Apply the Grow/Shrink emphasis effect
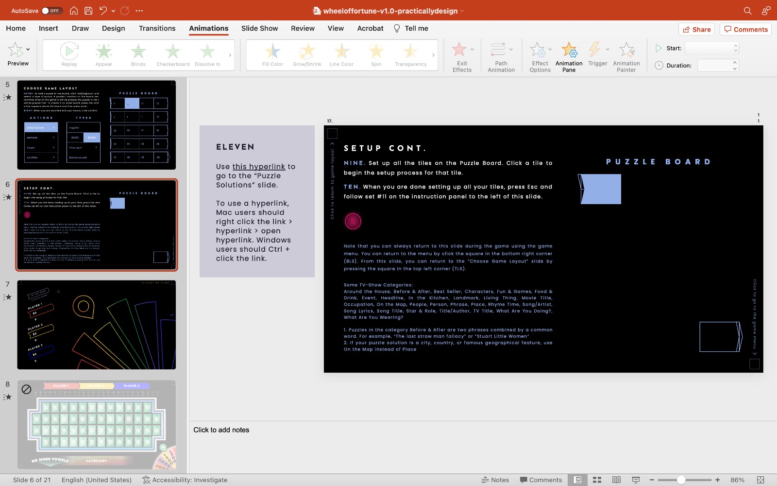 307,54
